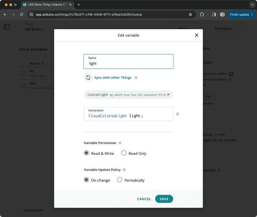The height and width of the screenshot is (217, 257).
Task: Toggle the left sidebar panel icon
Action: click(x=7, y=27)
